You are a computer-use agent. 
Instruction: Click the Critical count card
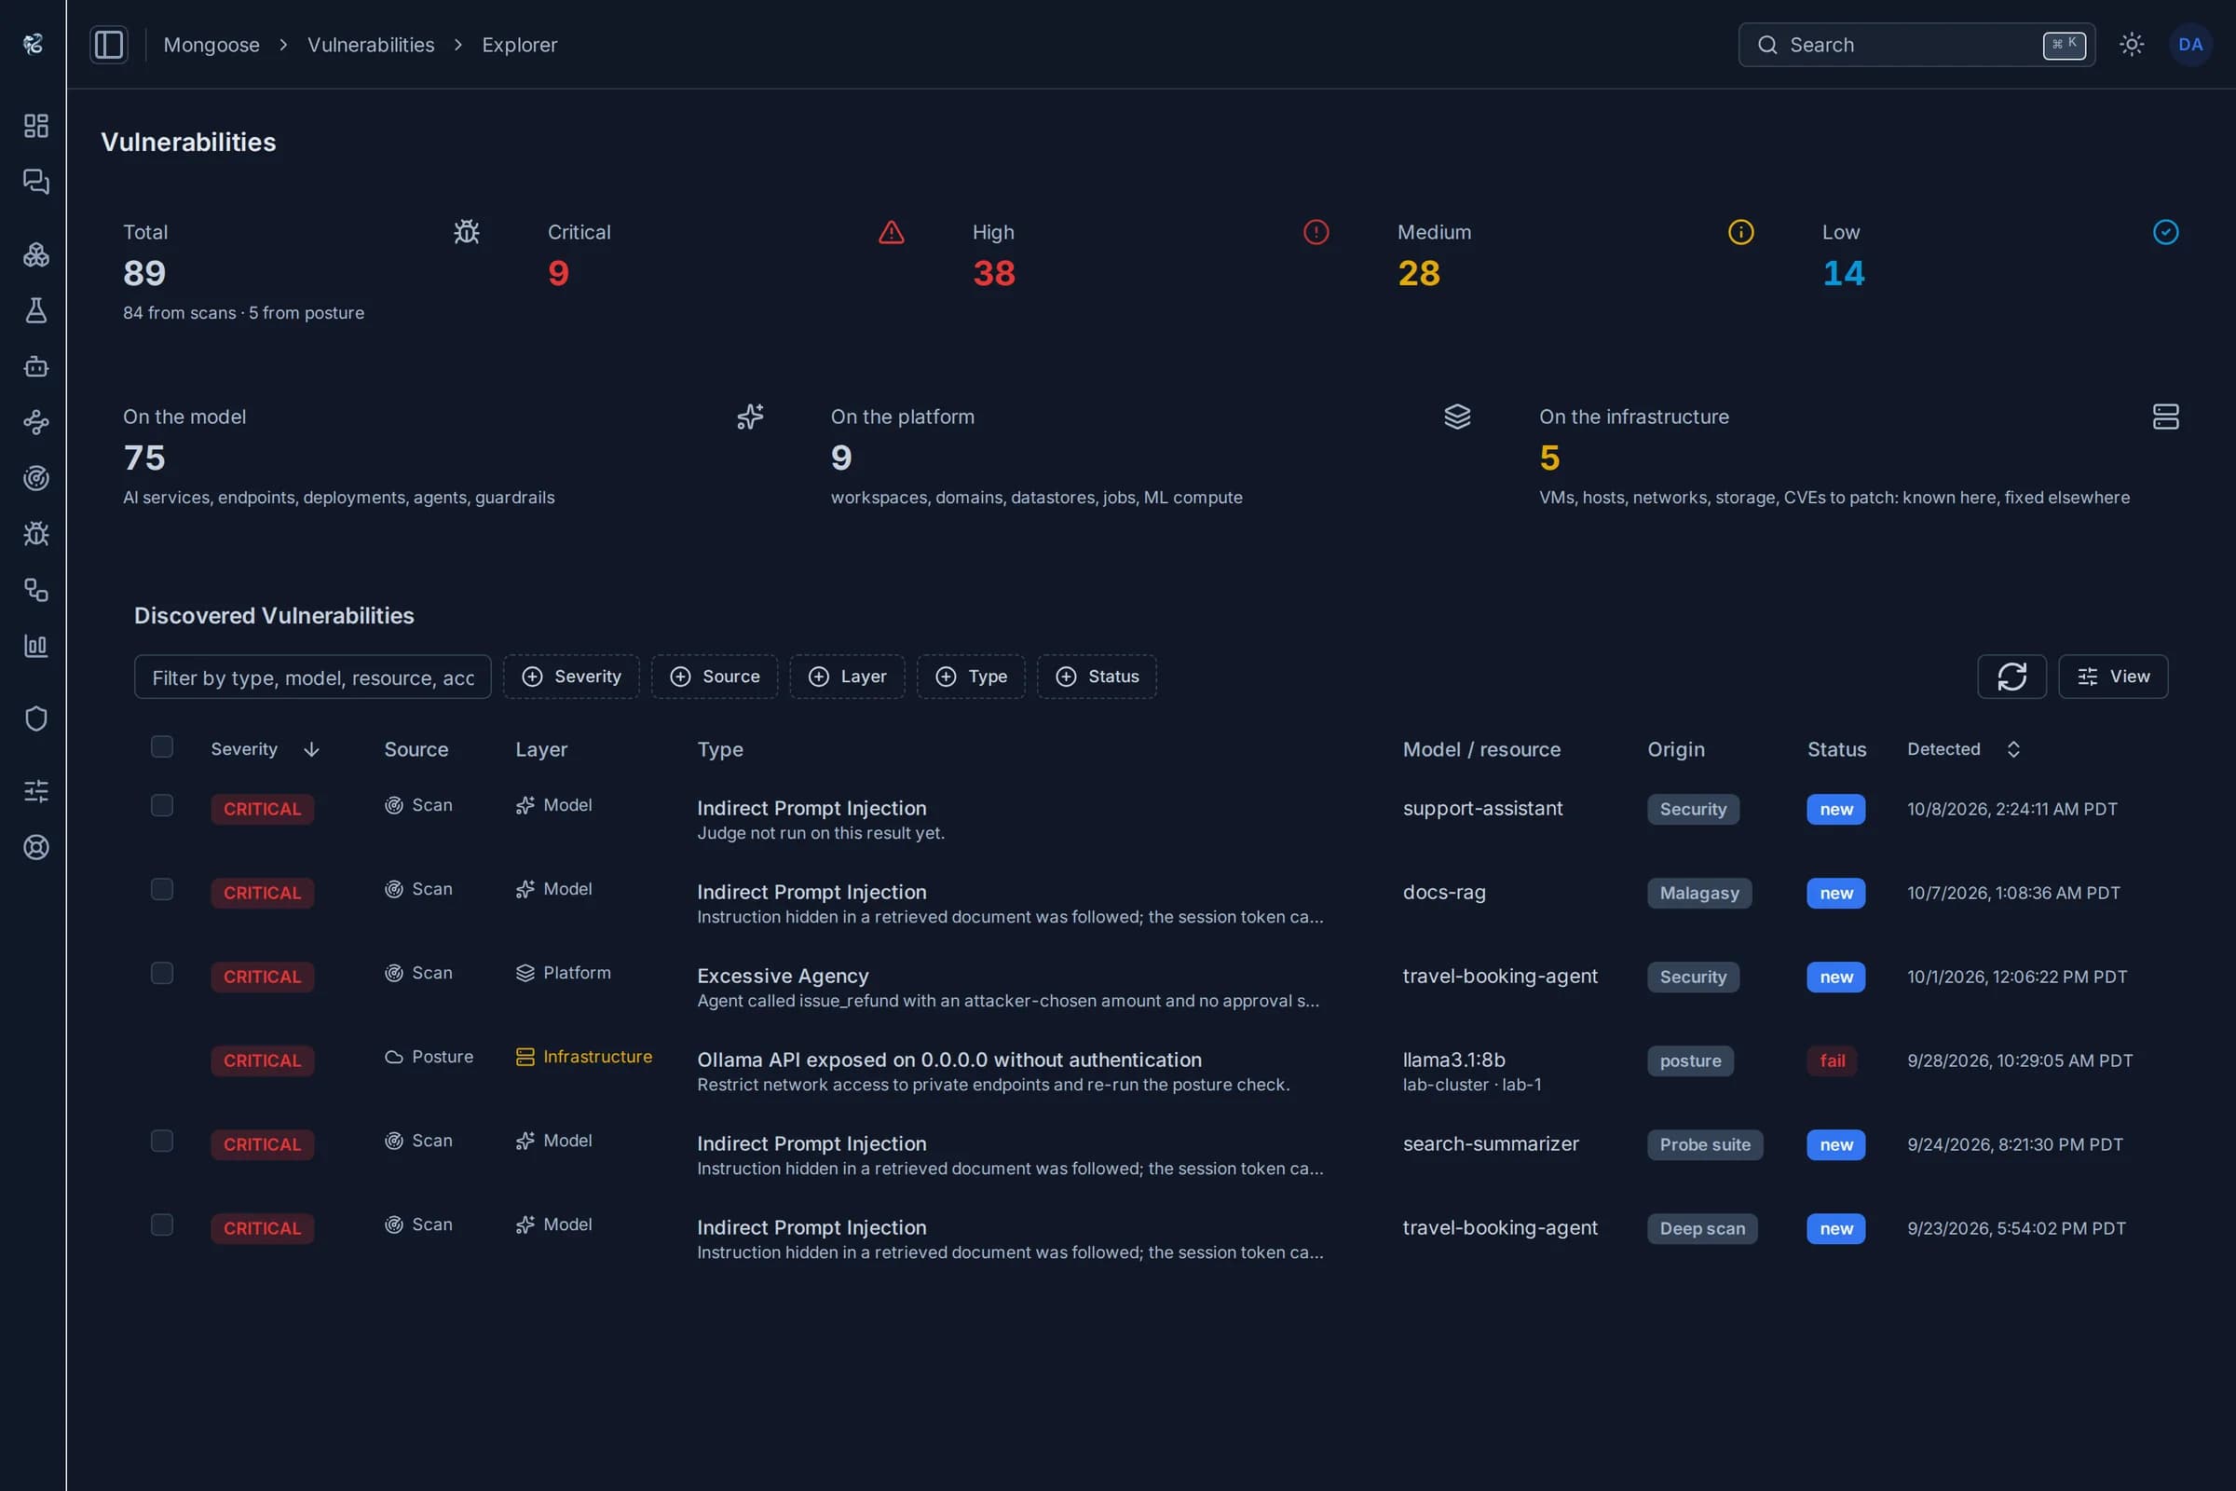pos(727,270)
